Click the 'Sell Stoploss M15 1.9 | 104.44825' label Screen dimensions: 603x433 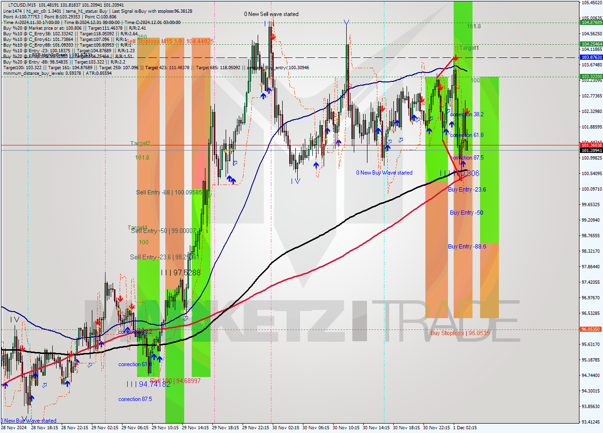(170, 41)
